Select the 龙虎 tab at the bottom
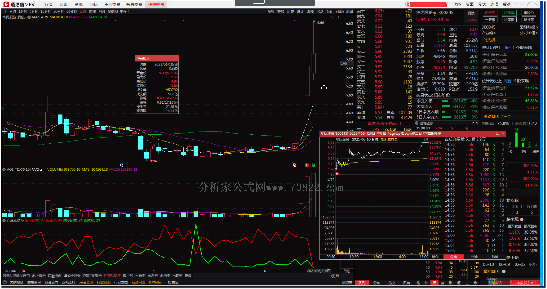 point(392,283)
